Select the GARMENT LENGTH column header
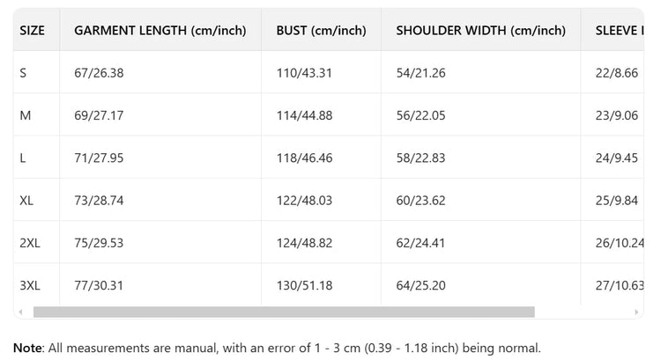This screenshot has height=360, width=661. click(x=160, y=30)
